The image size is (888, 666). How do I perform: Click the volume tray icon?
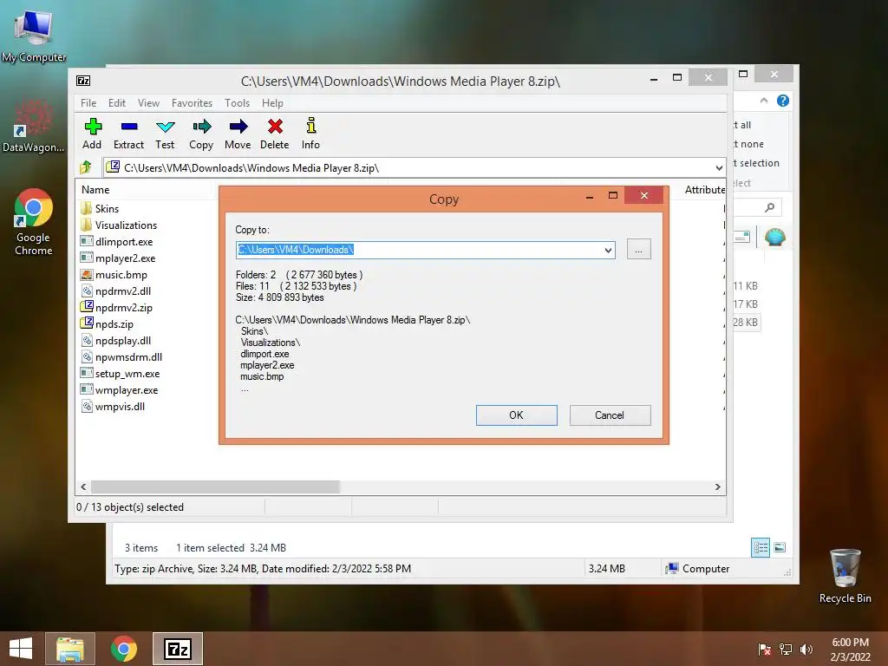[806, 650]
